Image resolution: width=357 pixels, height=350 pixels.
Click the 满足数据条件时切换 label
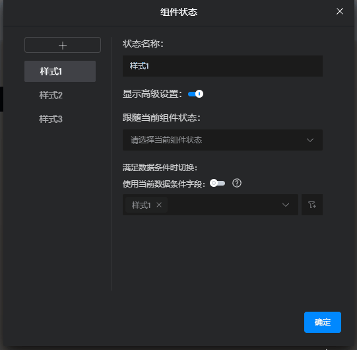160,168
